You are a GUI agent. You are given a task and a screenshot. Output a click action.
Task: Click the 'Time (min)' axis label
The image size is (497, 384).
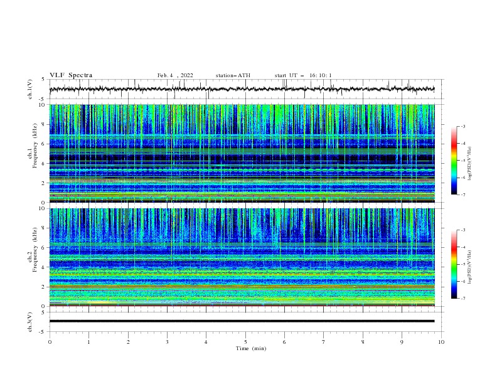[x=251, y=348]
